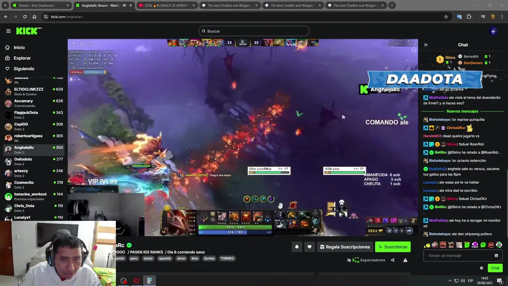Open Ositodoto channel in sidebar
Image resolution: width=508 pixels, height=286 pixels.
[34, 161]
